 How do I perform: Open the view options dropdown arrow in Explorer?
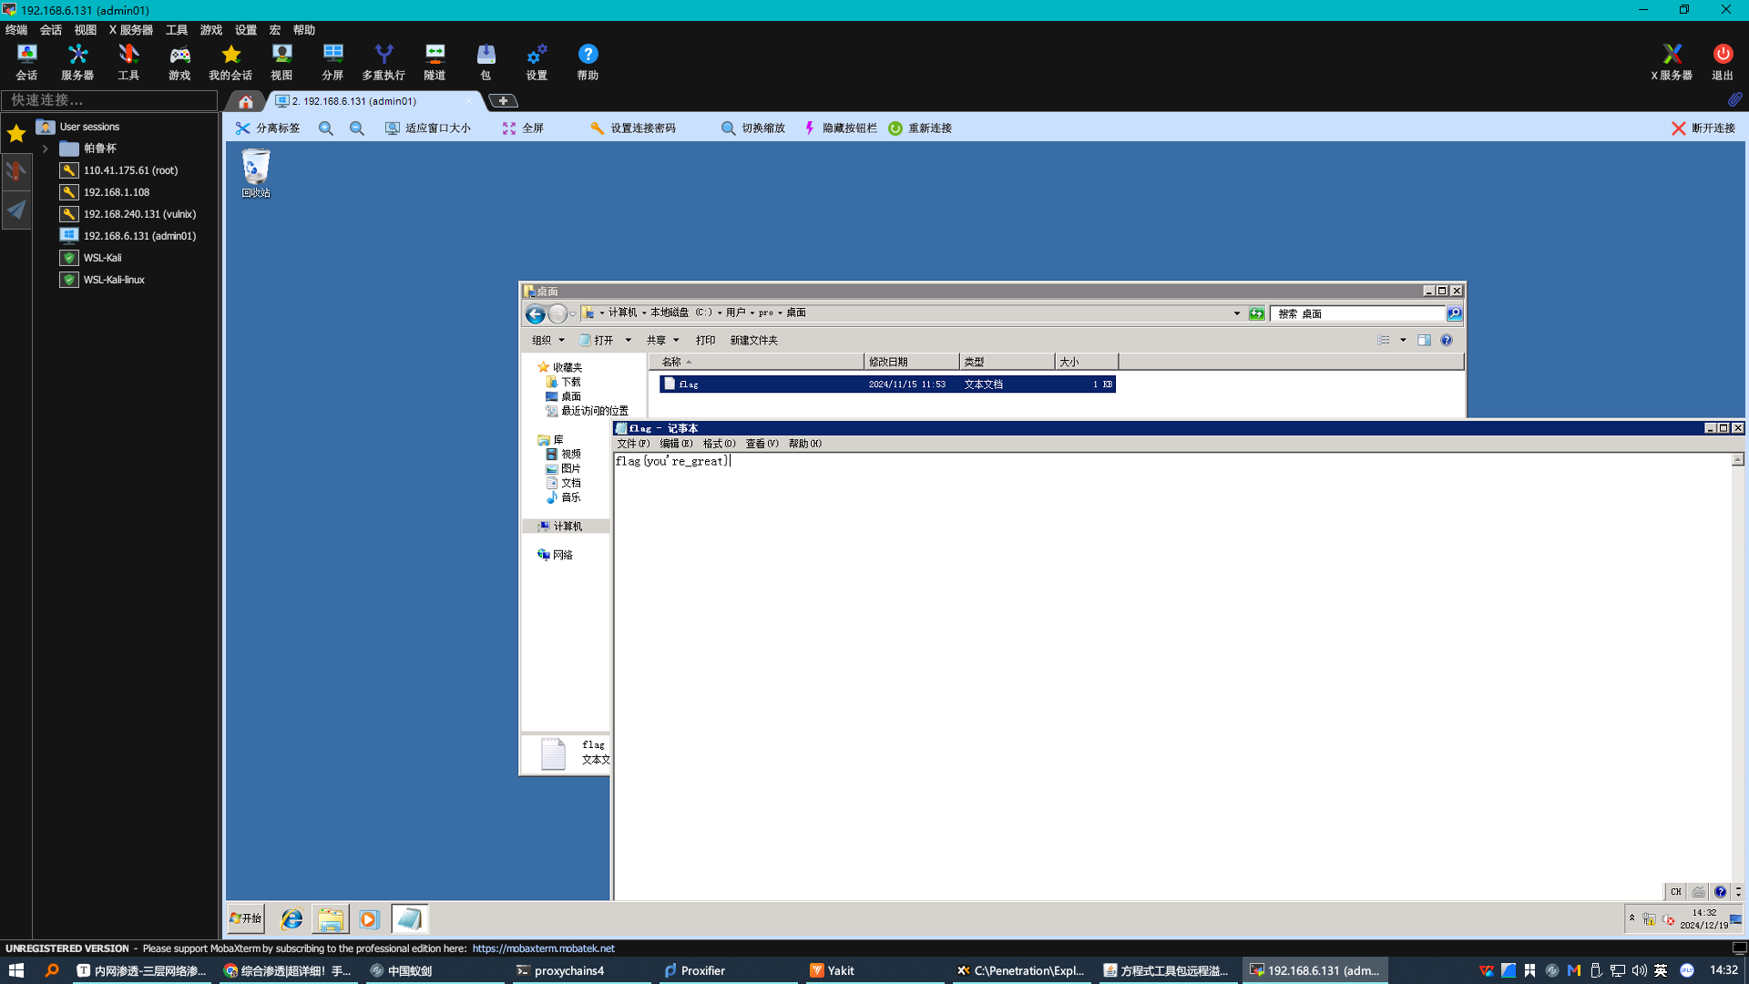(1403, 340)
